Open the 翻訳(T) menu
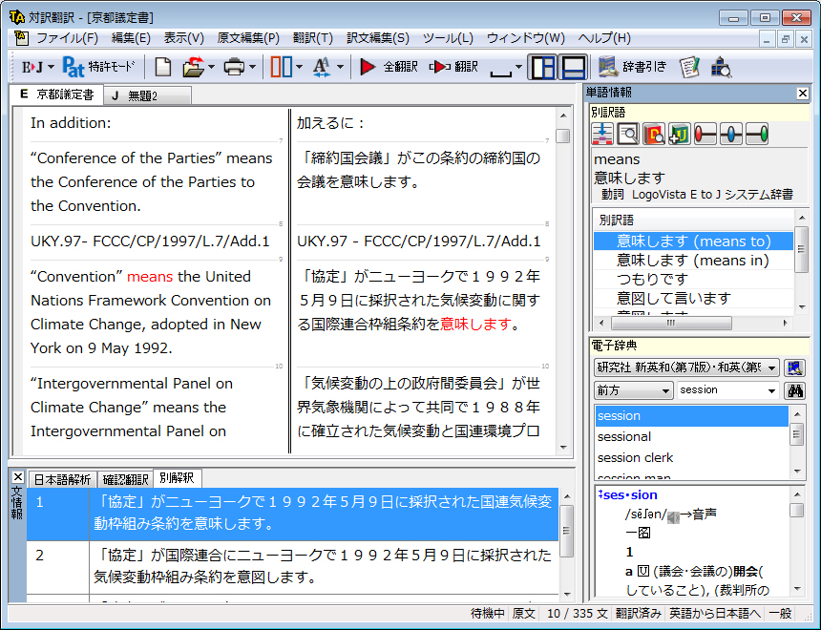Viewport: 821px width, 630px height. click(312, 38)
